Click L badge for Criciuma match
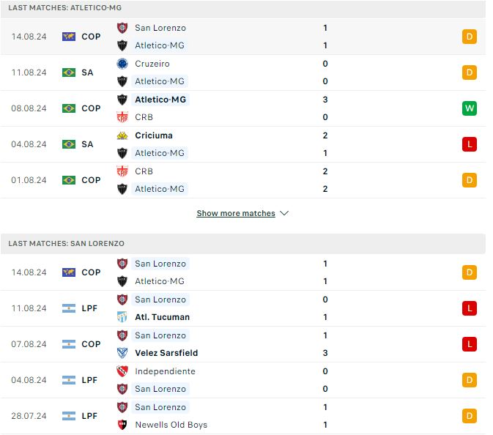This screenshot has width=493, height=435. click(x=470, y=144)
